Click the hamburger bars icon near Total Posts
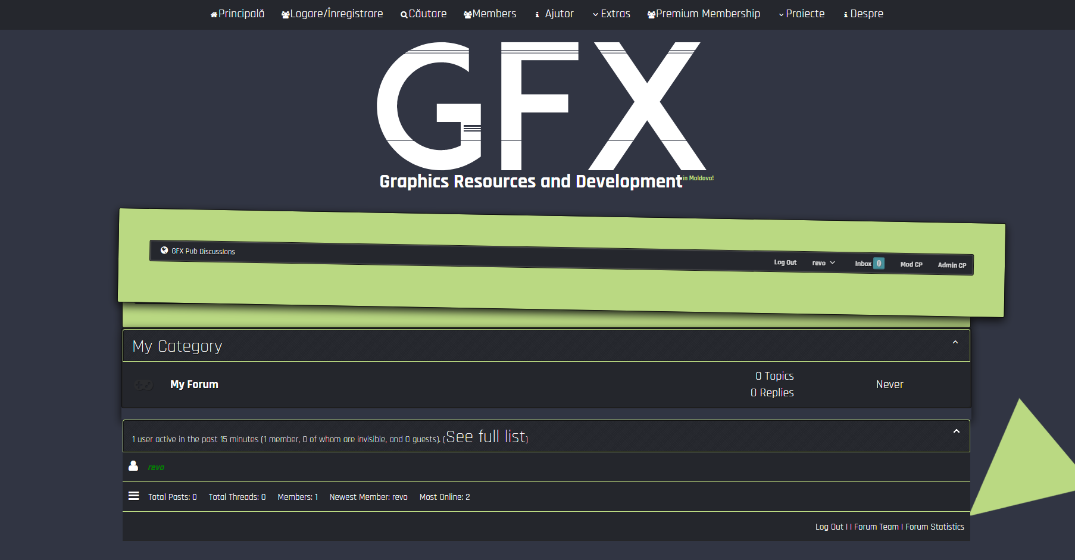The height and width of the screenshot is (560, 1075). (134, 496)
